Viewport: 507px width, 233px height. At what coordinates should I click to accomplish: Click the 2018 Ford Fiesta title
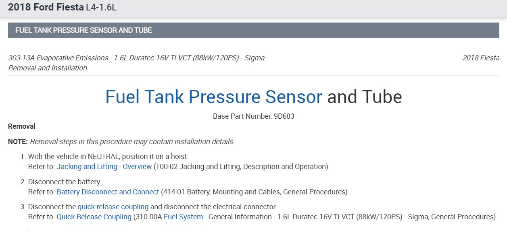(x=46, y=7)
